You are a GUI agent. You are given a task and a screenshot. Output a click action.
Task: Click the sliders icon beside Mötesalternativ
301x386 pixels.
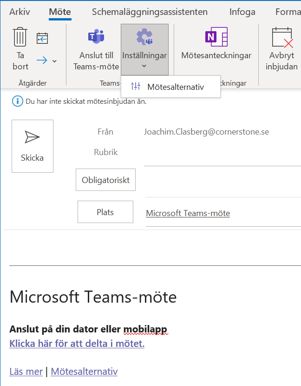pyautogui.click(x=136, y=86)
